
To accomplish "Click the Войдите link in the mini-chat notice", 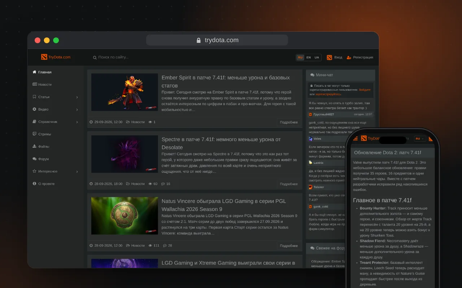I will (365, 90).
